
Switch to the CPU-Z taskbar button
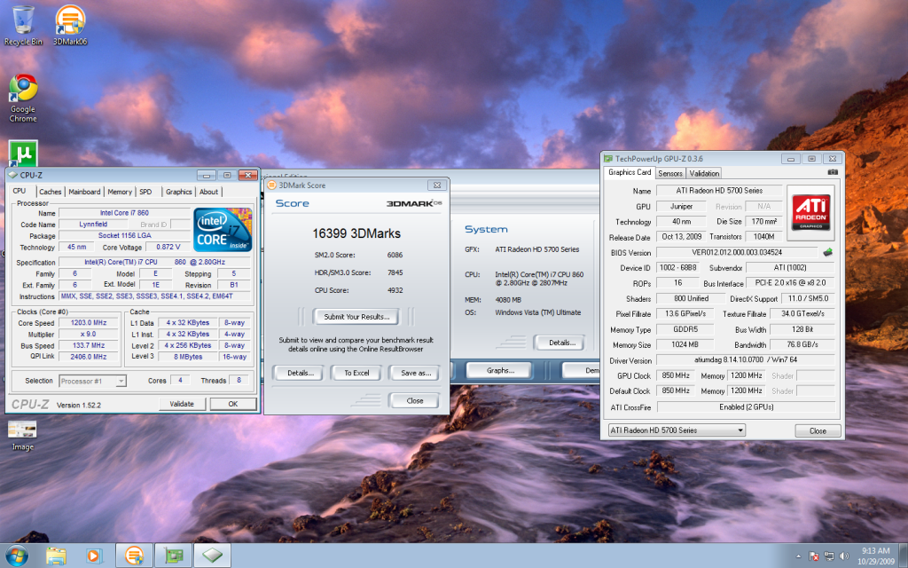pyautogui.click(x=213, y=556)
